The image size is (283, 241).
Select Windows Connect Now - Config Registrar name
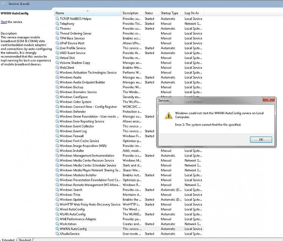pyautogui.click(x=88, y=107)
